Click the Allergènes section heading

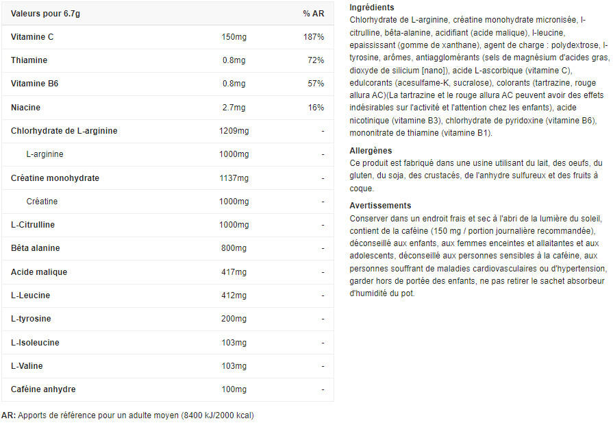(371, 150)
